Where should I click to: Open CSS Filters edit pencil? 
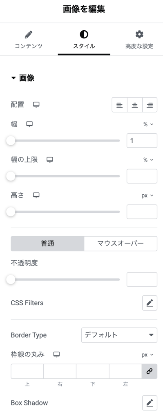(x=150, y=303)
